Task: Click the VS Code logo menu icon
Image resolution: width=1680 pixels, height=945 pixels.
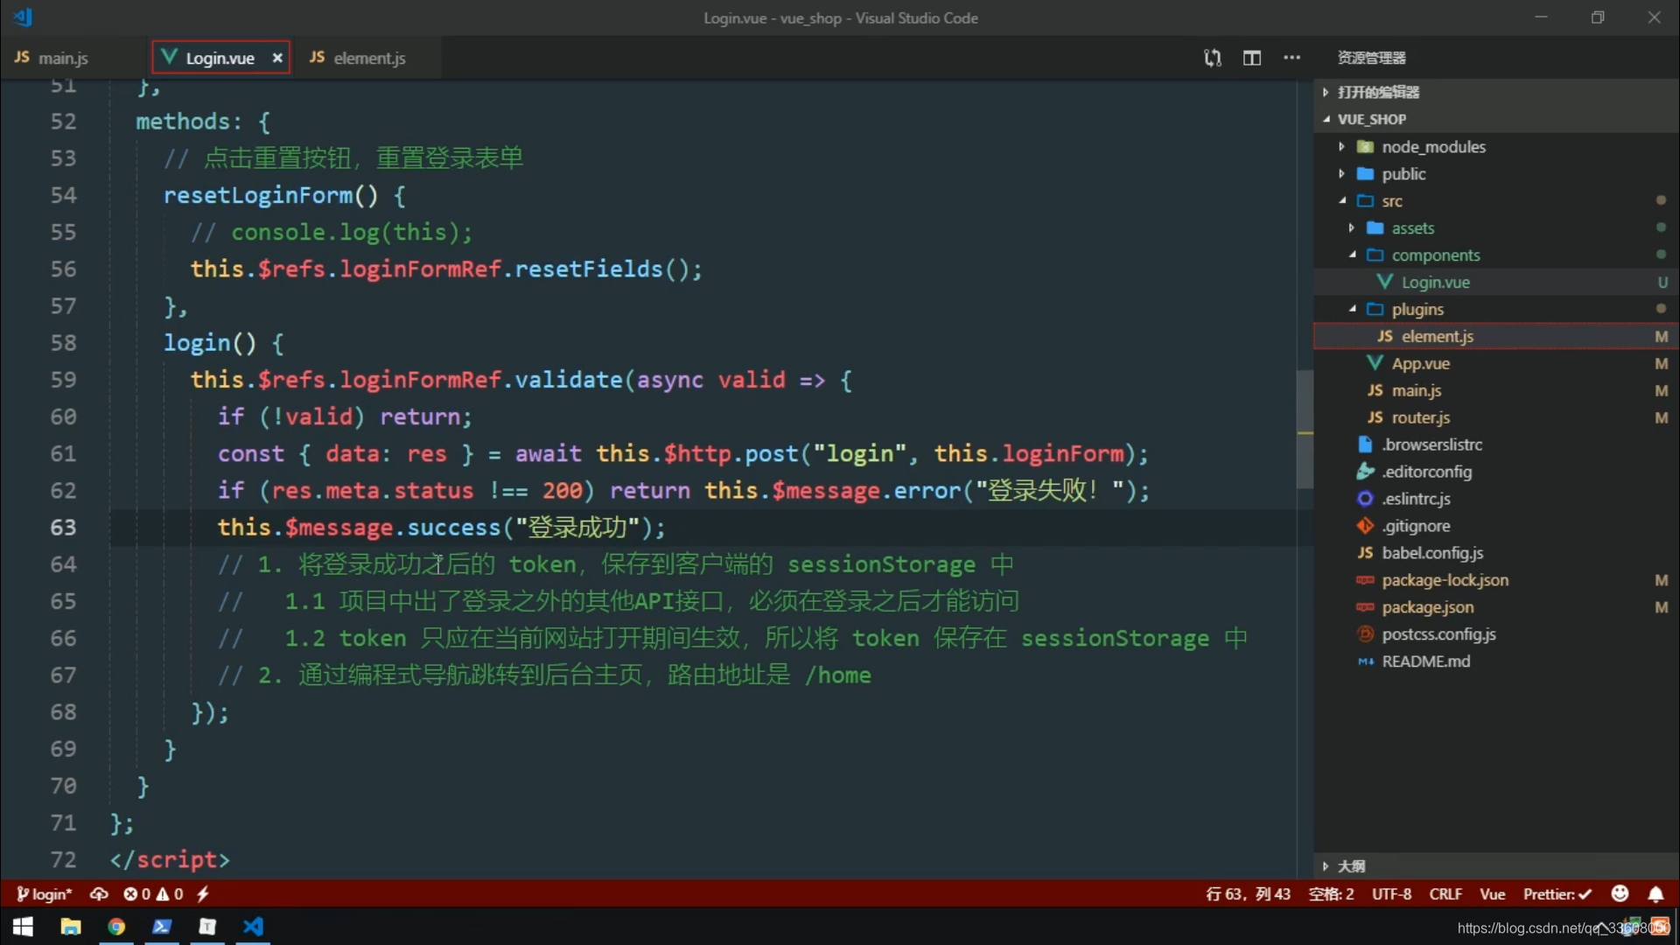Action: tap(24, 17)
